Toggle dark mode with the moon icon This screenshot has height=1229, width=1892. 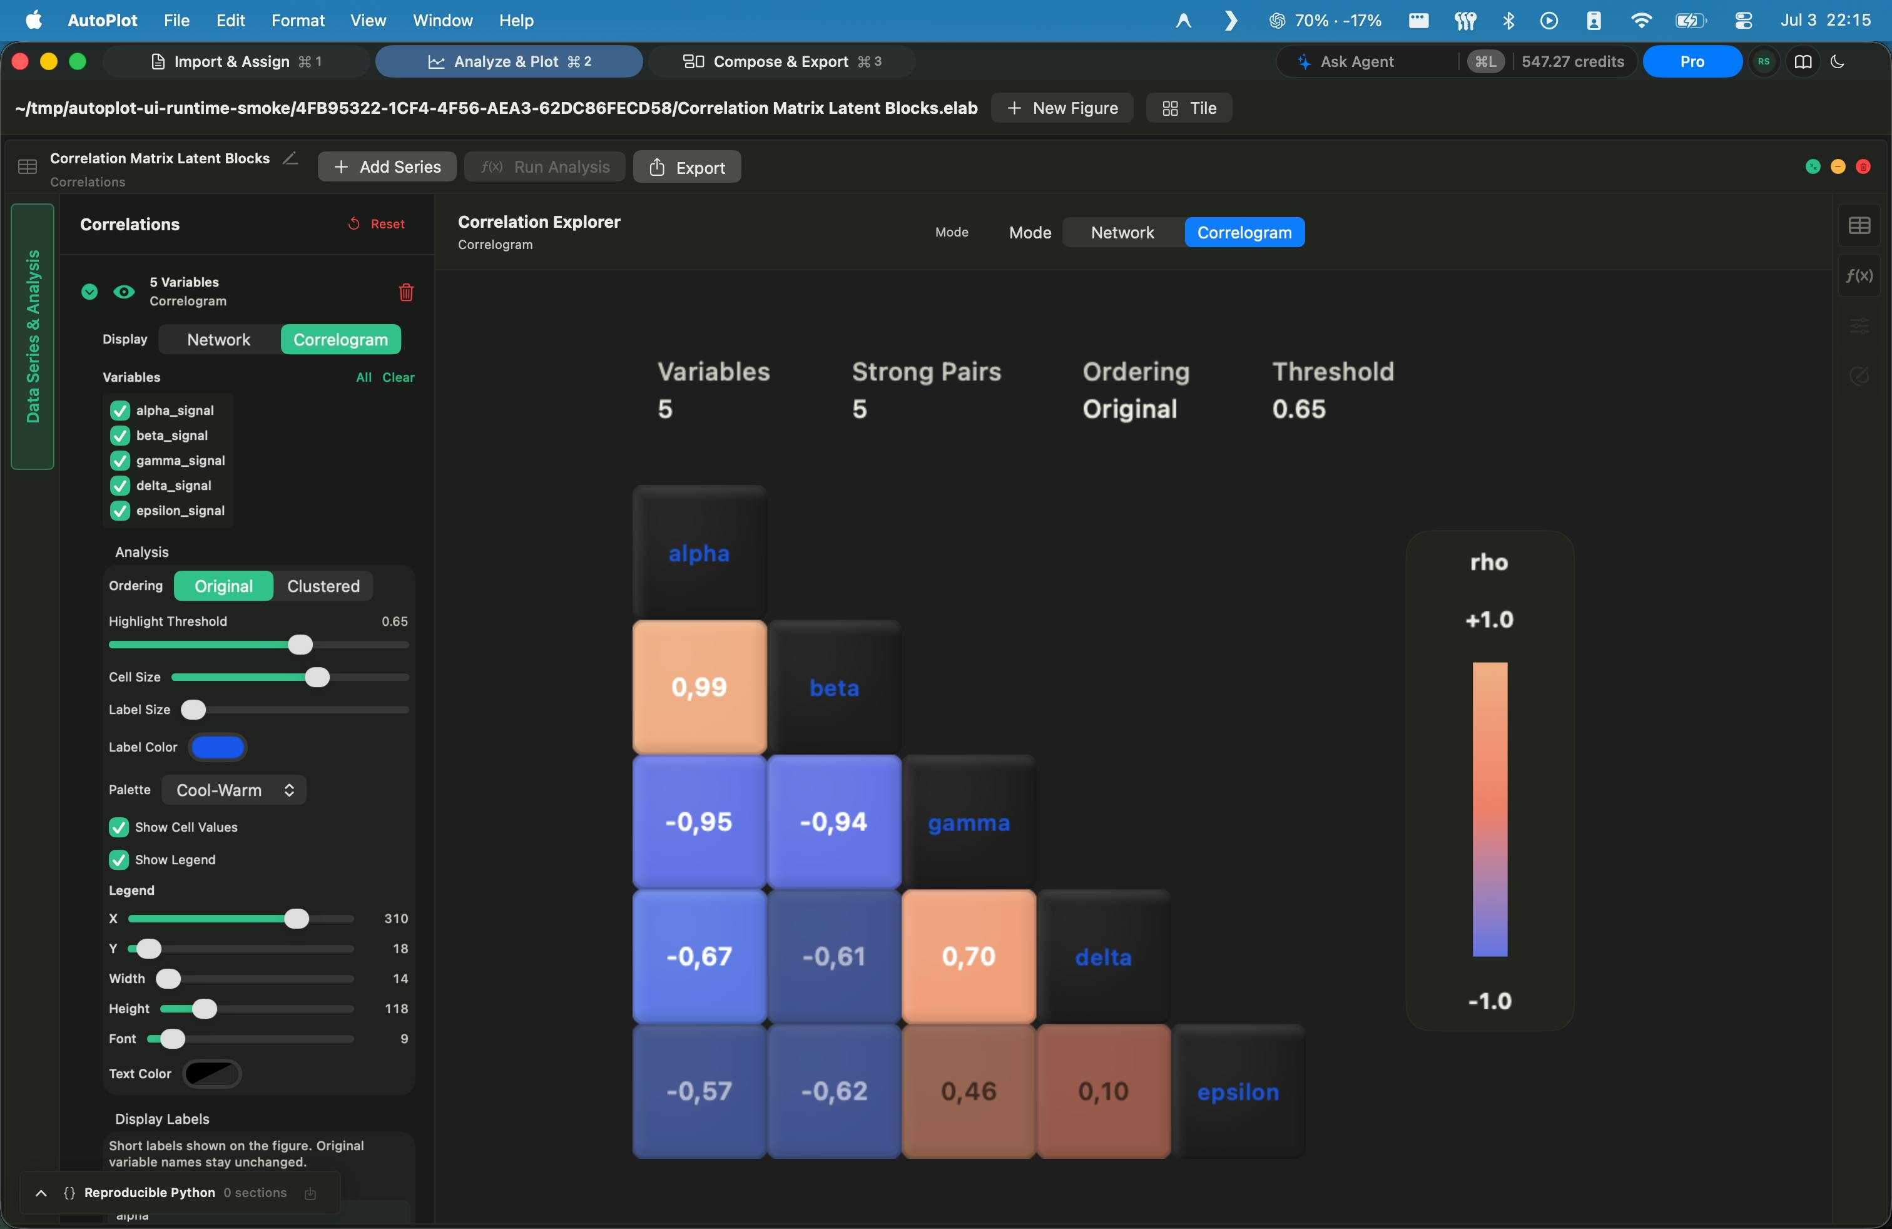pos(1837,61)
